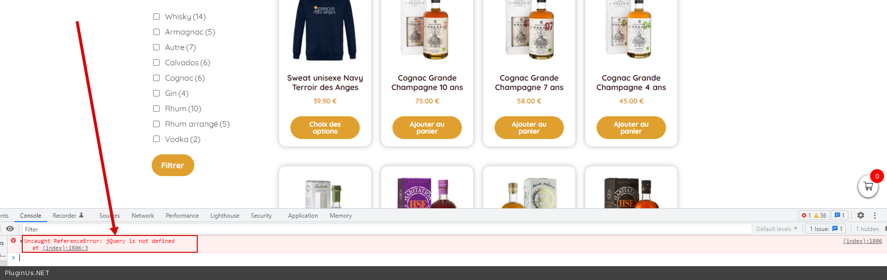Add Cognac Grande Champagne 10 ans to cart
Image resolution: width=887 pixels, height=280 pixels.
(x=427, y=128)
